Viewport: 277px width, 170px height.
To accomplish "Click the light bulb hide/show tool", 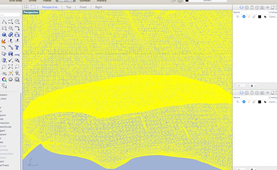I will (17, 73).
